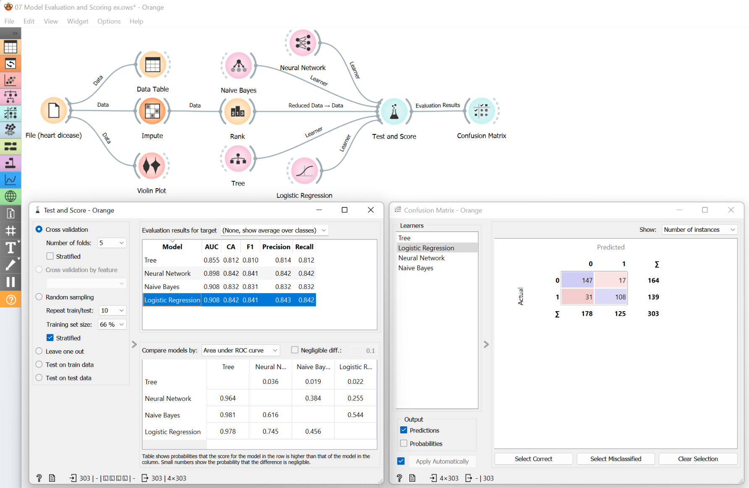Toggle the Apply Automatically checkbox

coord(401,461)
